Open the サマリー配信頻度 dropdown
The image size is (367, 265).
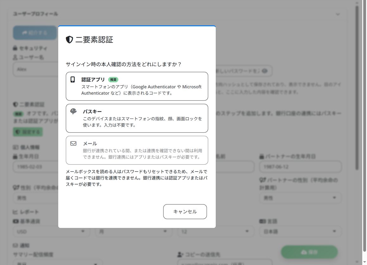[58, 262]
